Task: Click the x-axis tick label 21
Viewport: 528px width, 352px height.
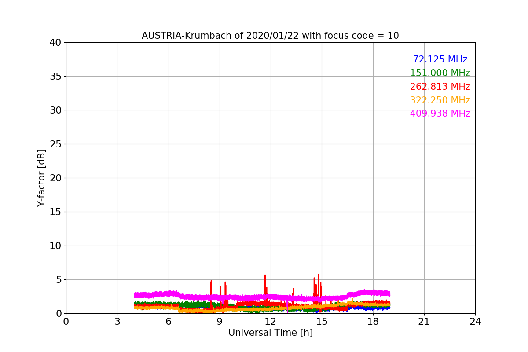Action: point(424,322)
